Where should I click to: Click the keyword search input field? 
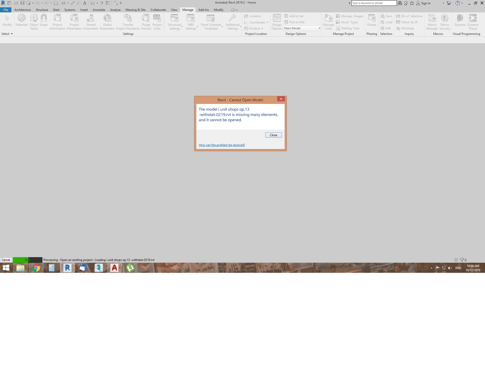coord(374,3)
